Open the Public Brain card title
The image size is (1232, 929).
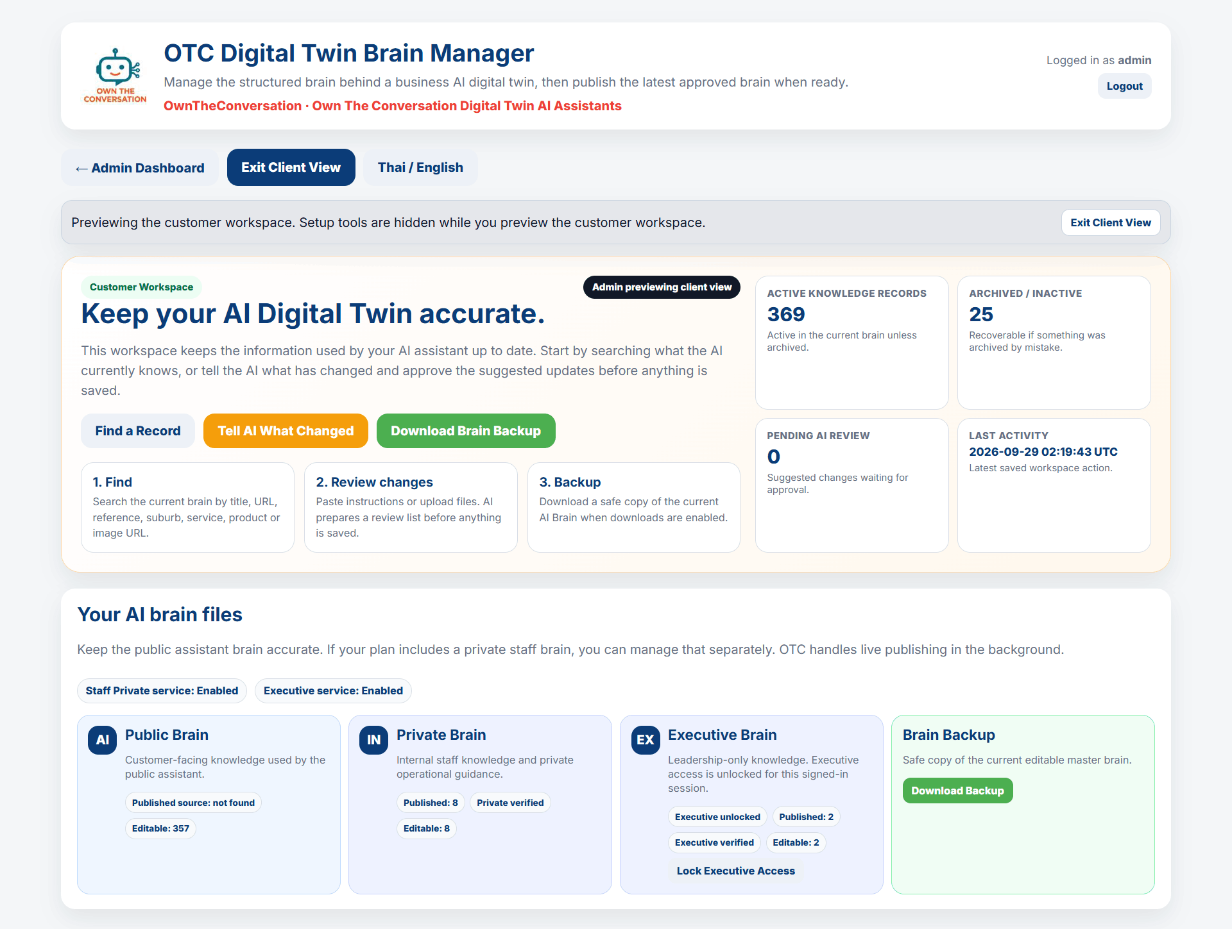point(167,735)
